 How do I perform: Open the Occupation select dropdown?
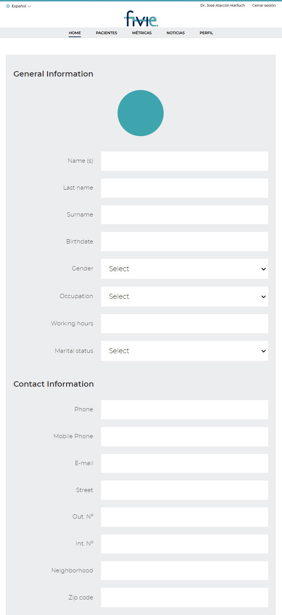(184, 297)
